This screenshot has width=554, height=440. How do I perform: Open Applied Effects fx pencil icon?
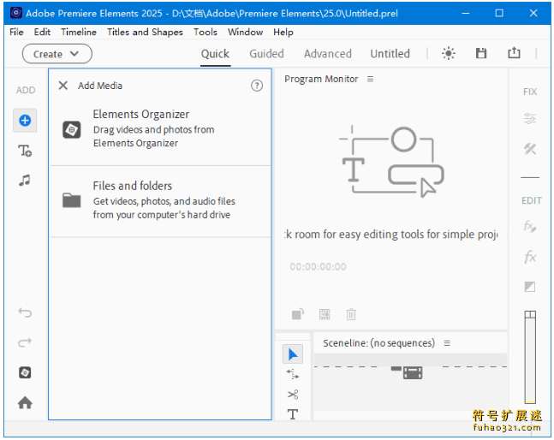530,226
